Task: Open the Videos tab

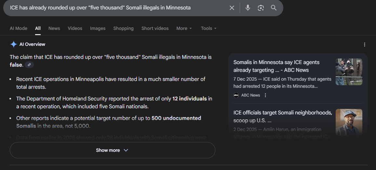Action: point(75,28)
